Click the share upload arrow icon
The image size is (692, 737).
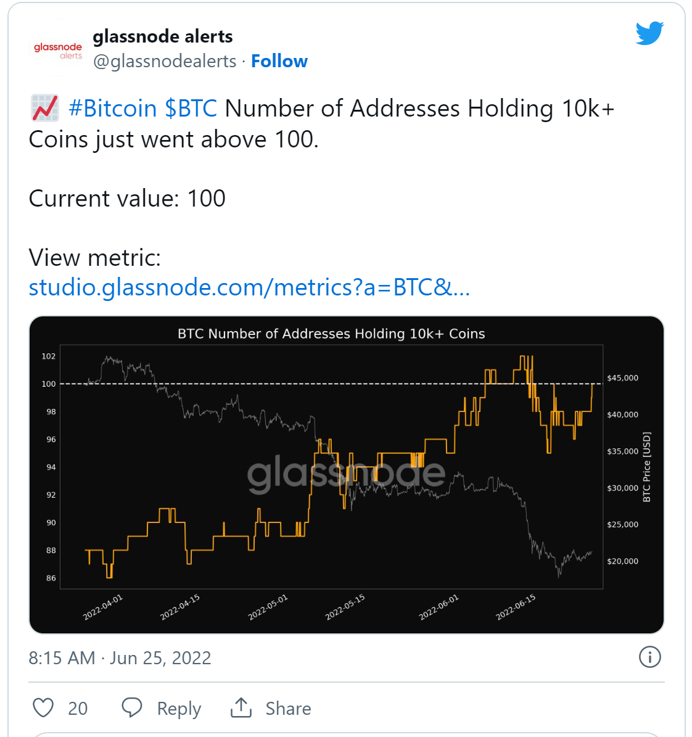pos(241,707)
